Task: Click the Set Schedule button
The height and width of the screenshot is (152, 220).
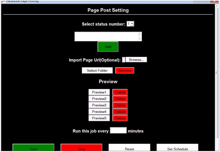Action: click(x=178, y=147)
